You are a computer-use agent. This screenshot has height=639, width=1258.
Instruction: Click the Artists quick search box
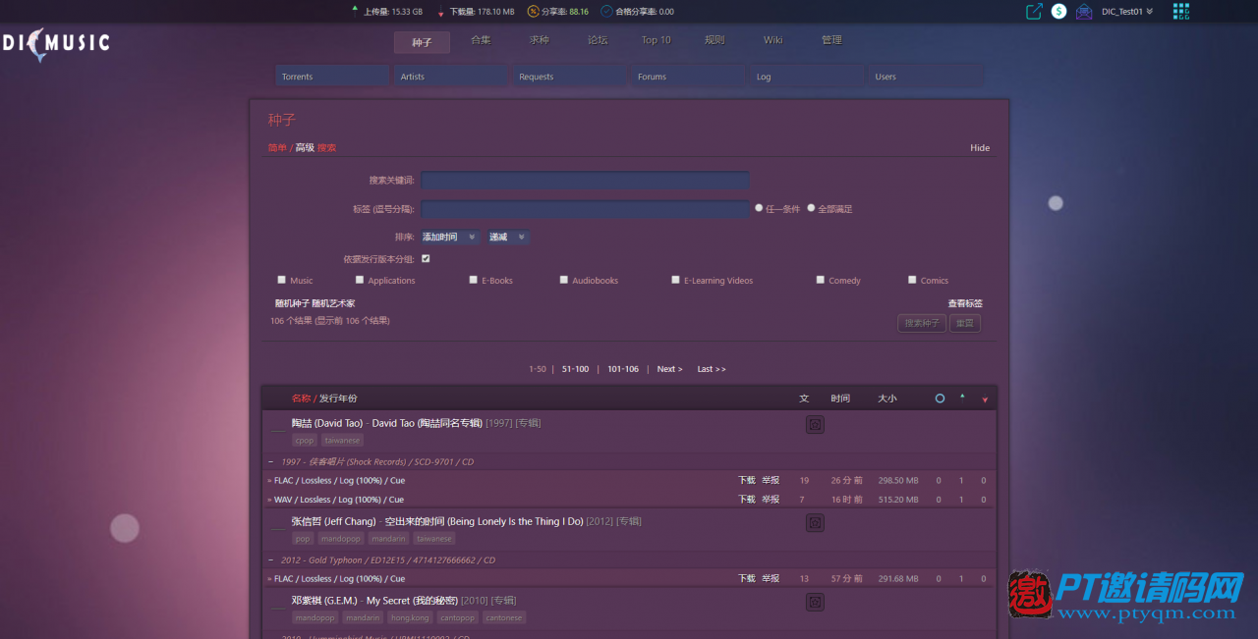tap(451, 77)
